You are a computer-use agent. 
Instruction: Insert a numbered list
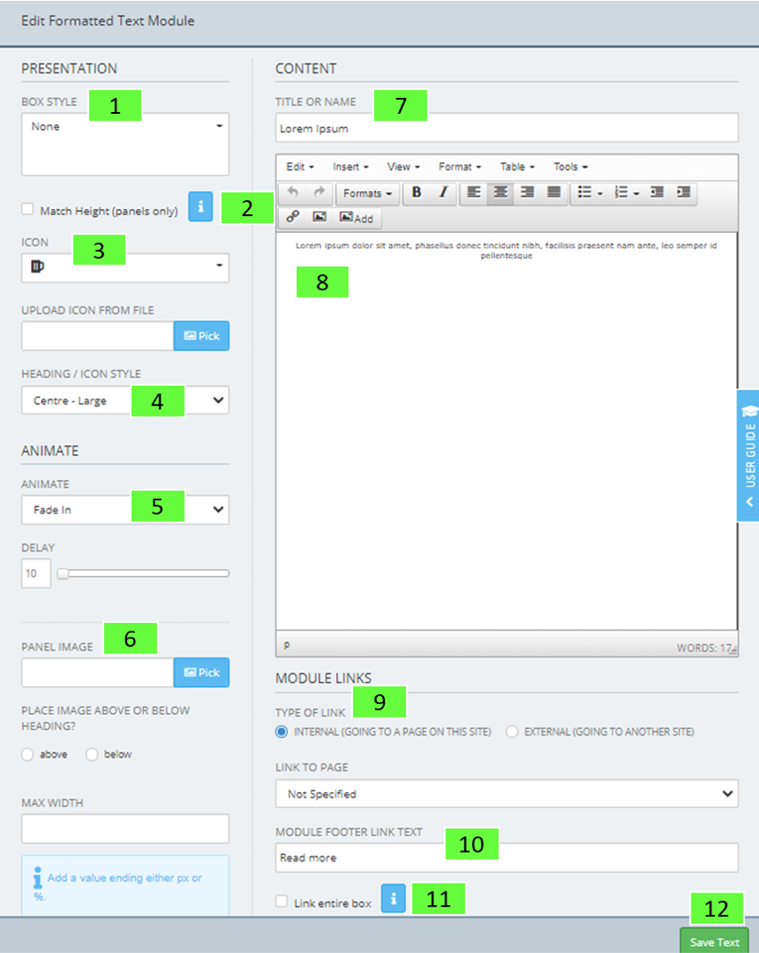[621, 193]
